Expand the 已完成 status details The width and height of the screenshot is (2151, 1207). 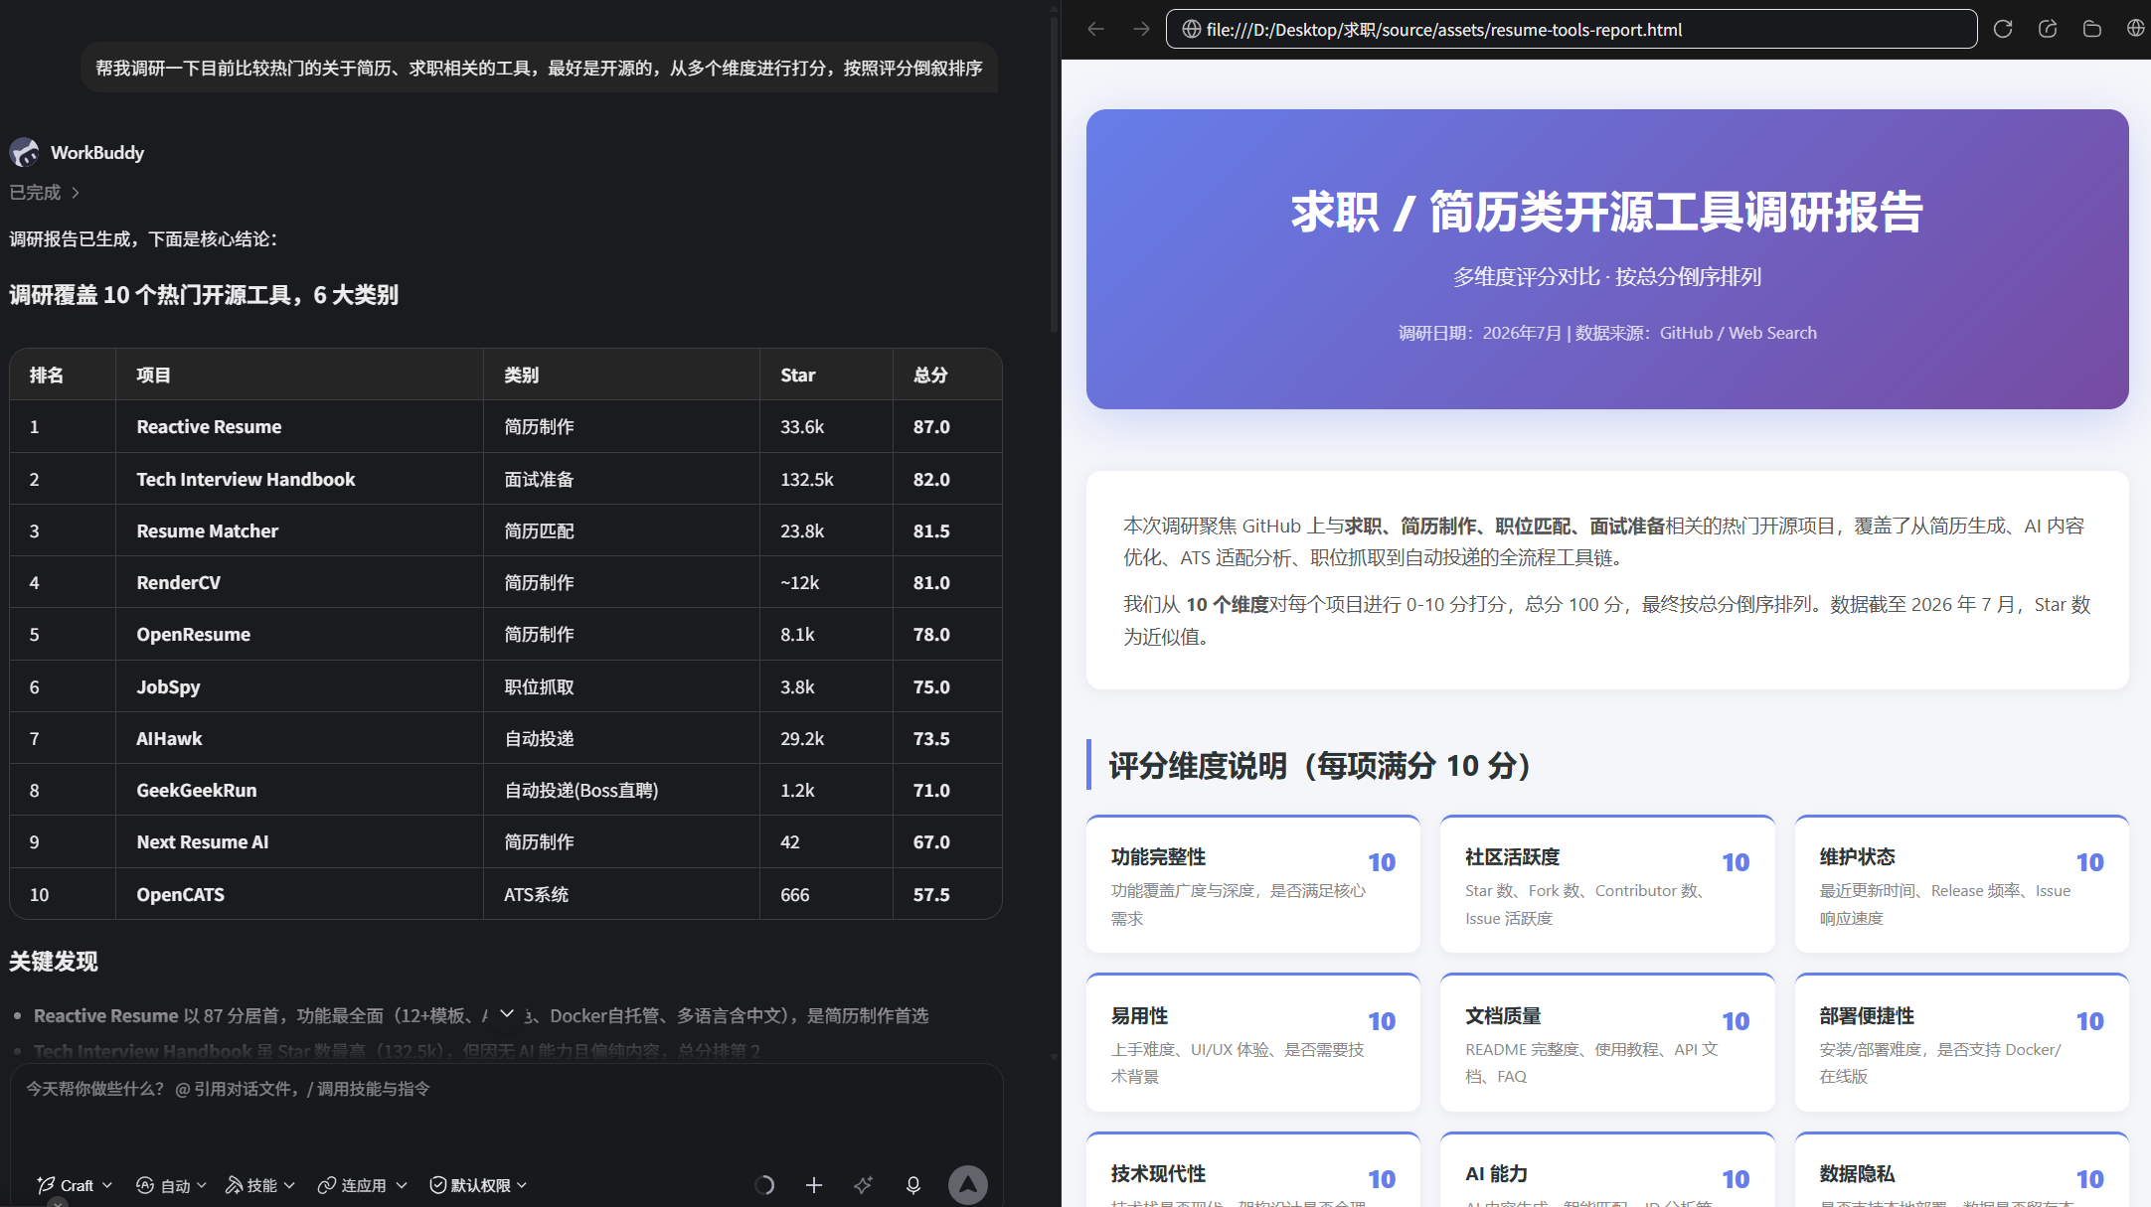click(x=45, y=193)
